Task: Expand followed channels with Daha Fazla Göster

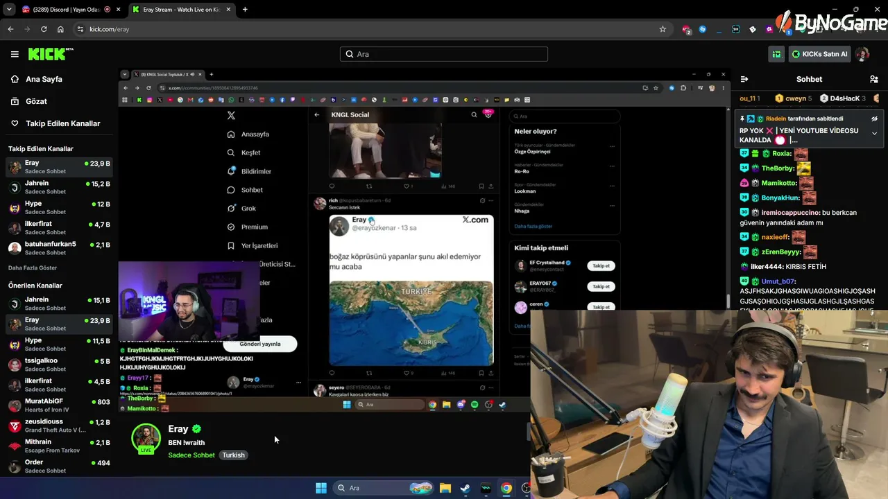Action: 33,268
